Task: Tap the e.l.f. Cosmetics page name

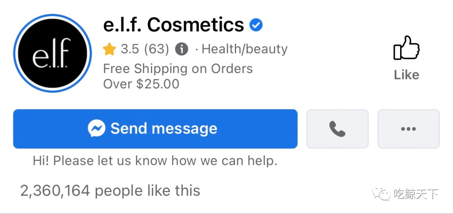Action: (x=174, y=25)
